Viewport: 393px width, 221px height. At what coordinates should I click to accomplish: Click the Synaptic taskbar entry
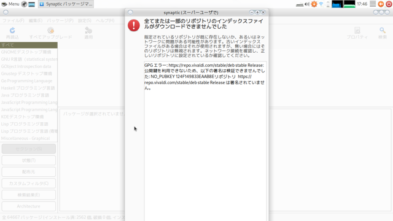pyautogui.click(x=66, y=4)
